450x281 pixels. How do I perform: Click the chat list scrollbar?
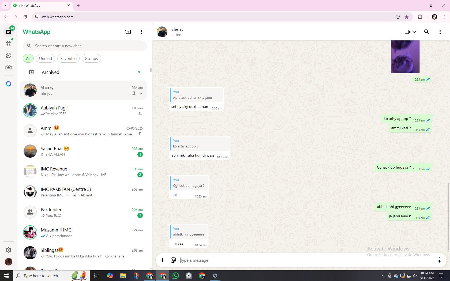[x=151, y=70]
